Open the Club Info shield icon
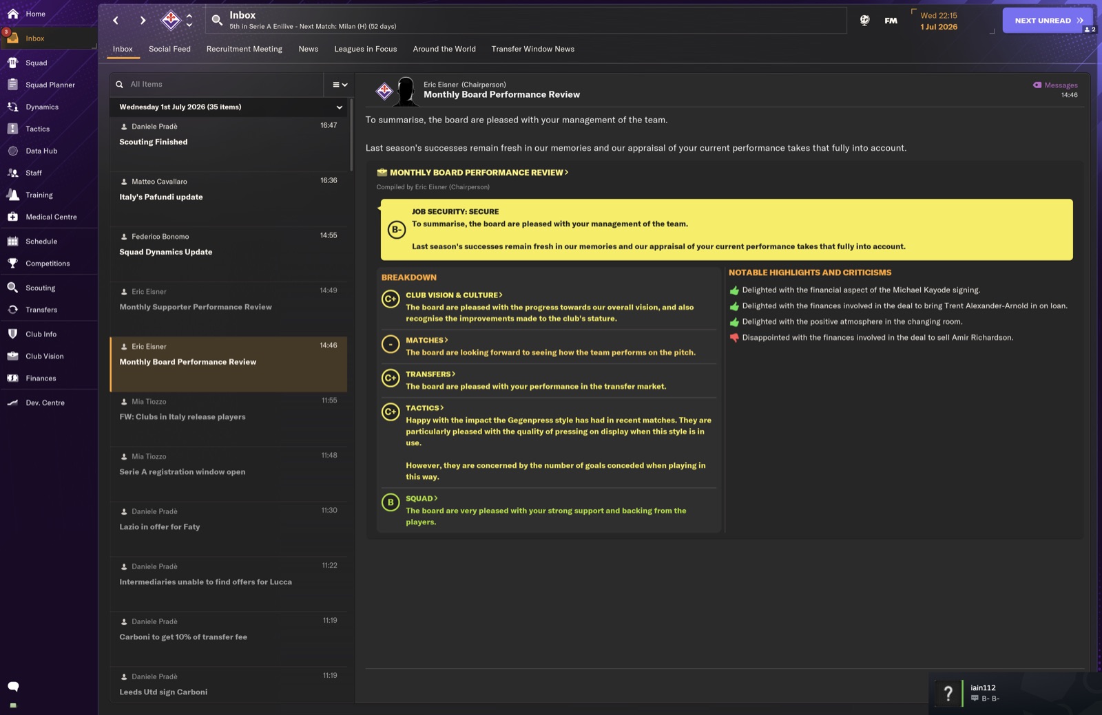Image resolution: width=1102 pixels, height=715 pixels. 12,334
